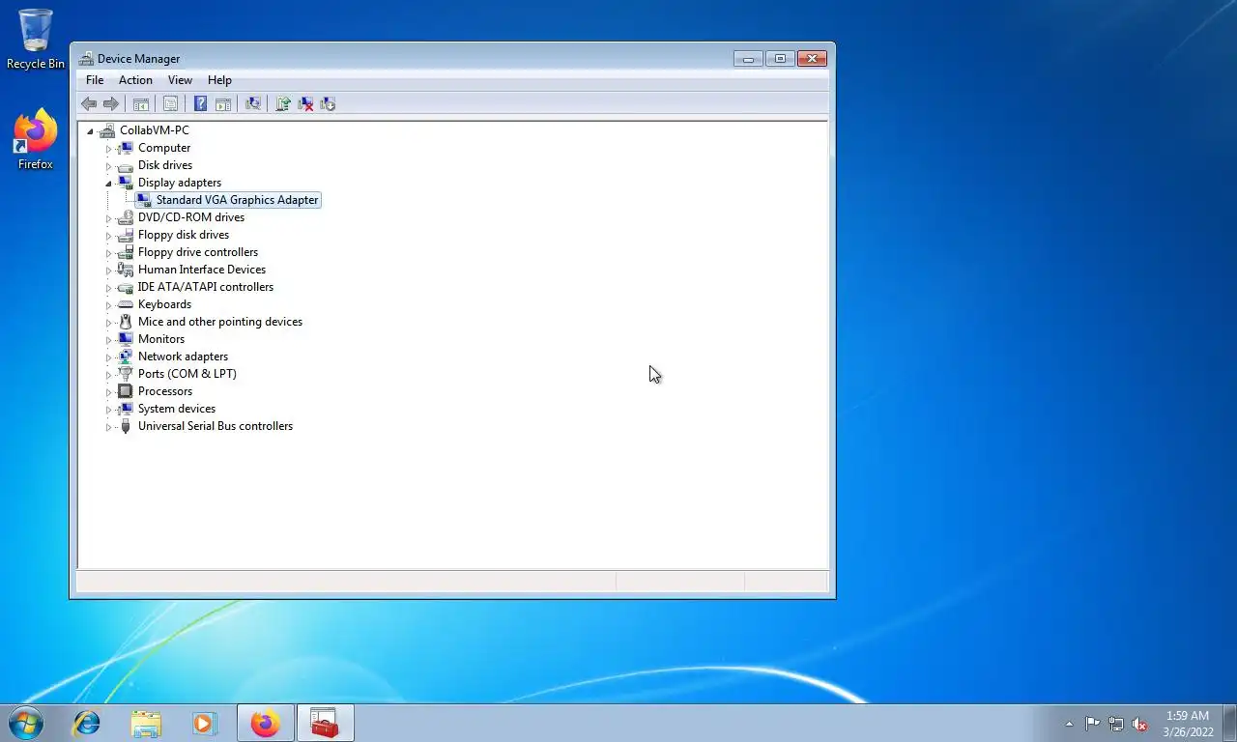The width and height of the screenshot is (1237, 742).
Task: Click the Network adapters category icon
Action: coord(125,357)
